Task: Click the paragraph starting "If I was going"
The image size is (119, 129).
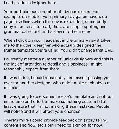Action: coord(58,104)
